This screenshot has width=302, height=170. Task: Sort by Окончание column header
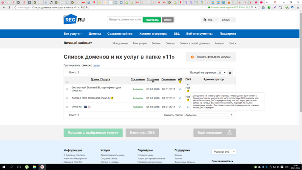pos(168,79)
